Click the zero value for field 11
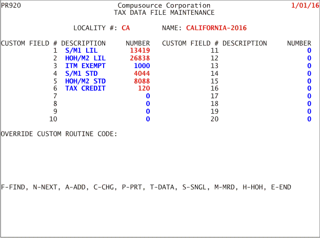The height and width of the screenshot is (238, 320). tap(309, 50)
